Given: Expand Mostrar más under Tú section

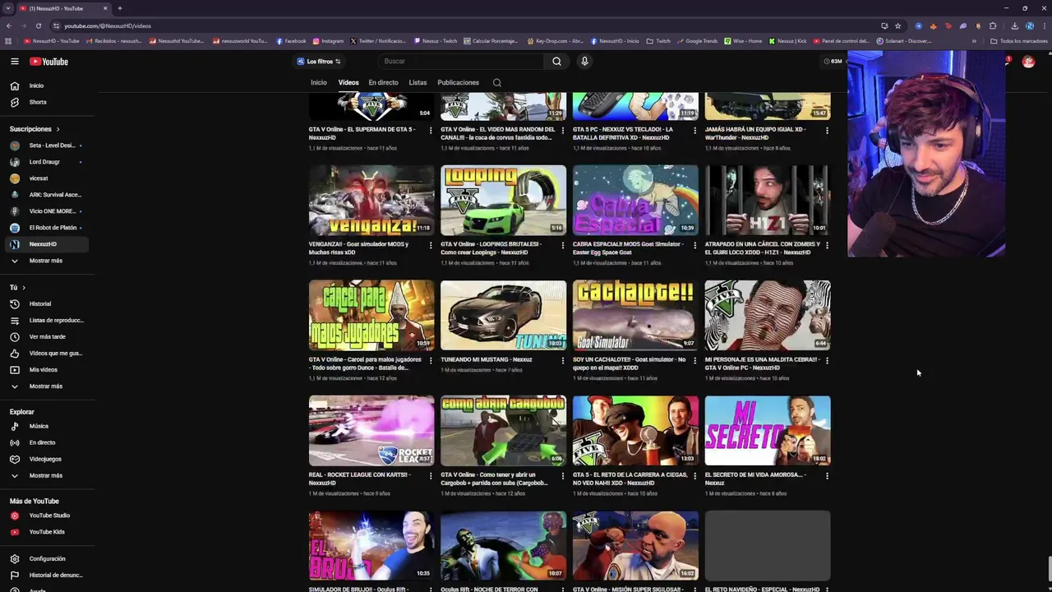Looking at the screenshot, I should tap(47, 386).
